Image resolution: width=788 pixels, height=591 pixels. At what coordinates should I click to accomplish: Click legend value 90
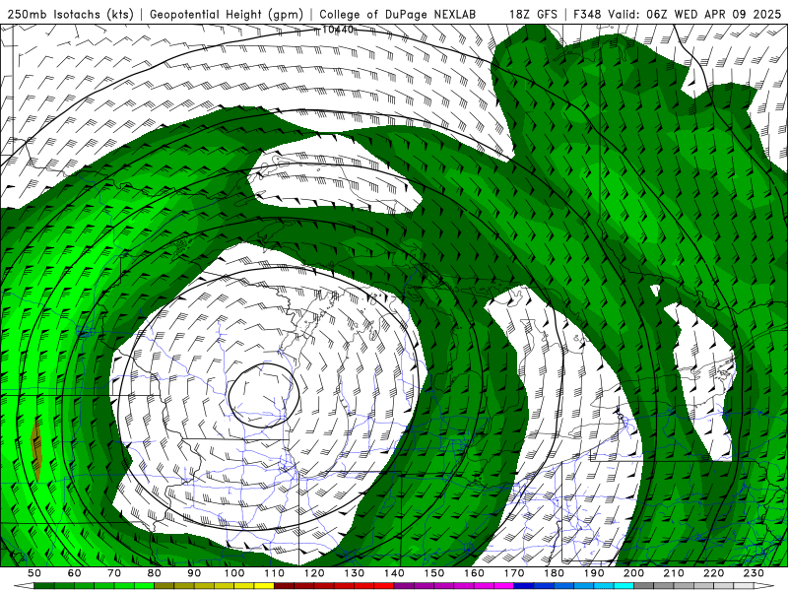[x=194, y=573]
